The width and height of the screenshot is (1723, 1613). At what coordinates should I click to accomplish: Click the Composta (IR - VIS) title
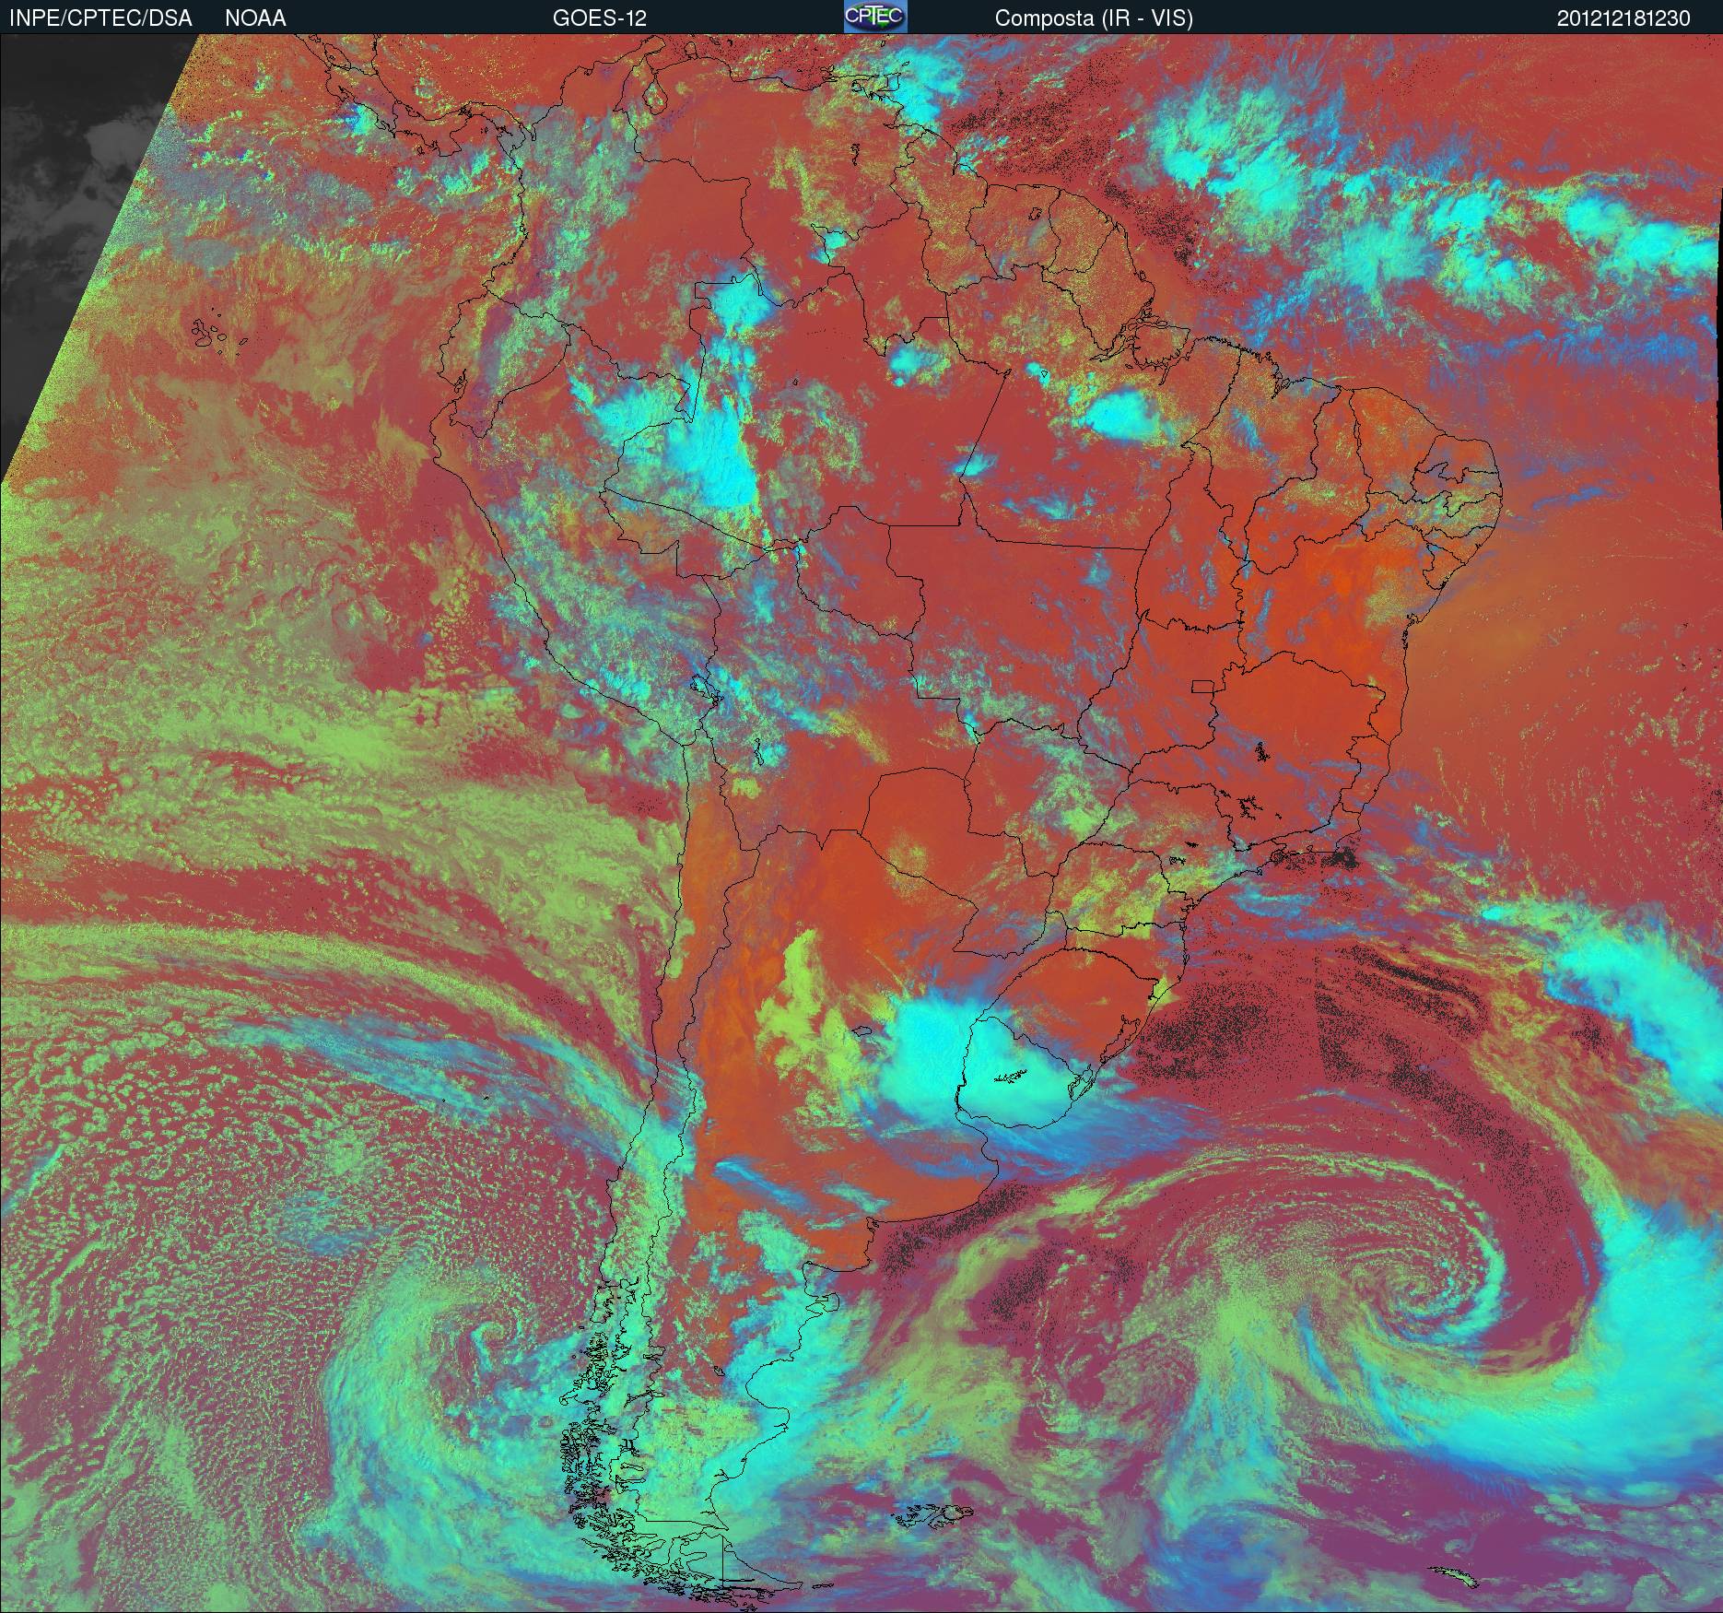pos(1094,18)
